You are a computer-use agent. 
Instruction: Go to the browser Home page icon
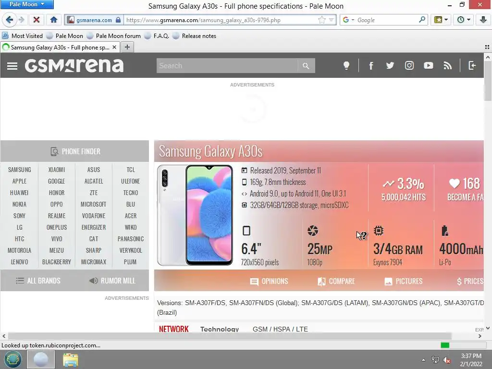(54, 20)
